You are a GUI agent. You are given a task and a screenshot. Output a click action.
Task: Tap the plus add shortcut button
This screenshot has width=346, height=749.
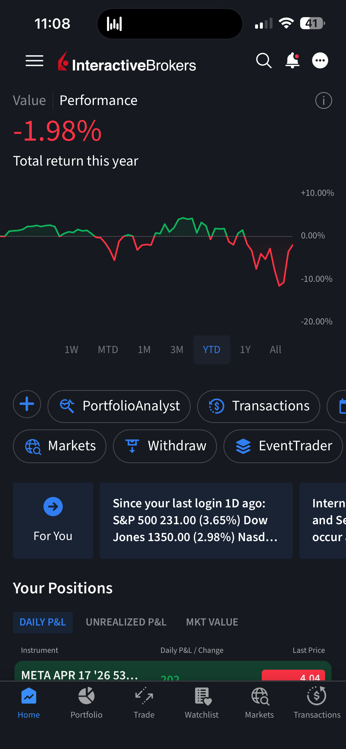(27, 404)
